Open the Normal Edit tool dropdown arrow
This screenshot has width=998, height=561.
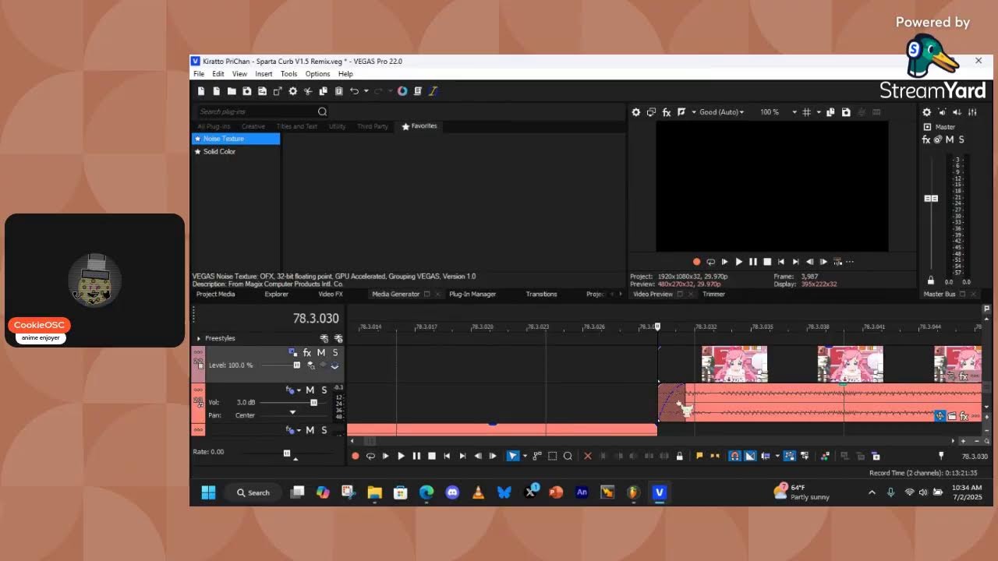point(524,456)
